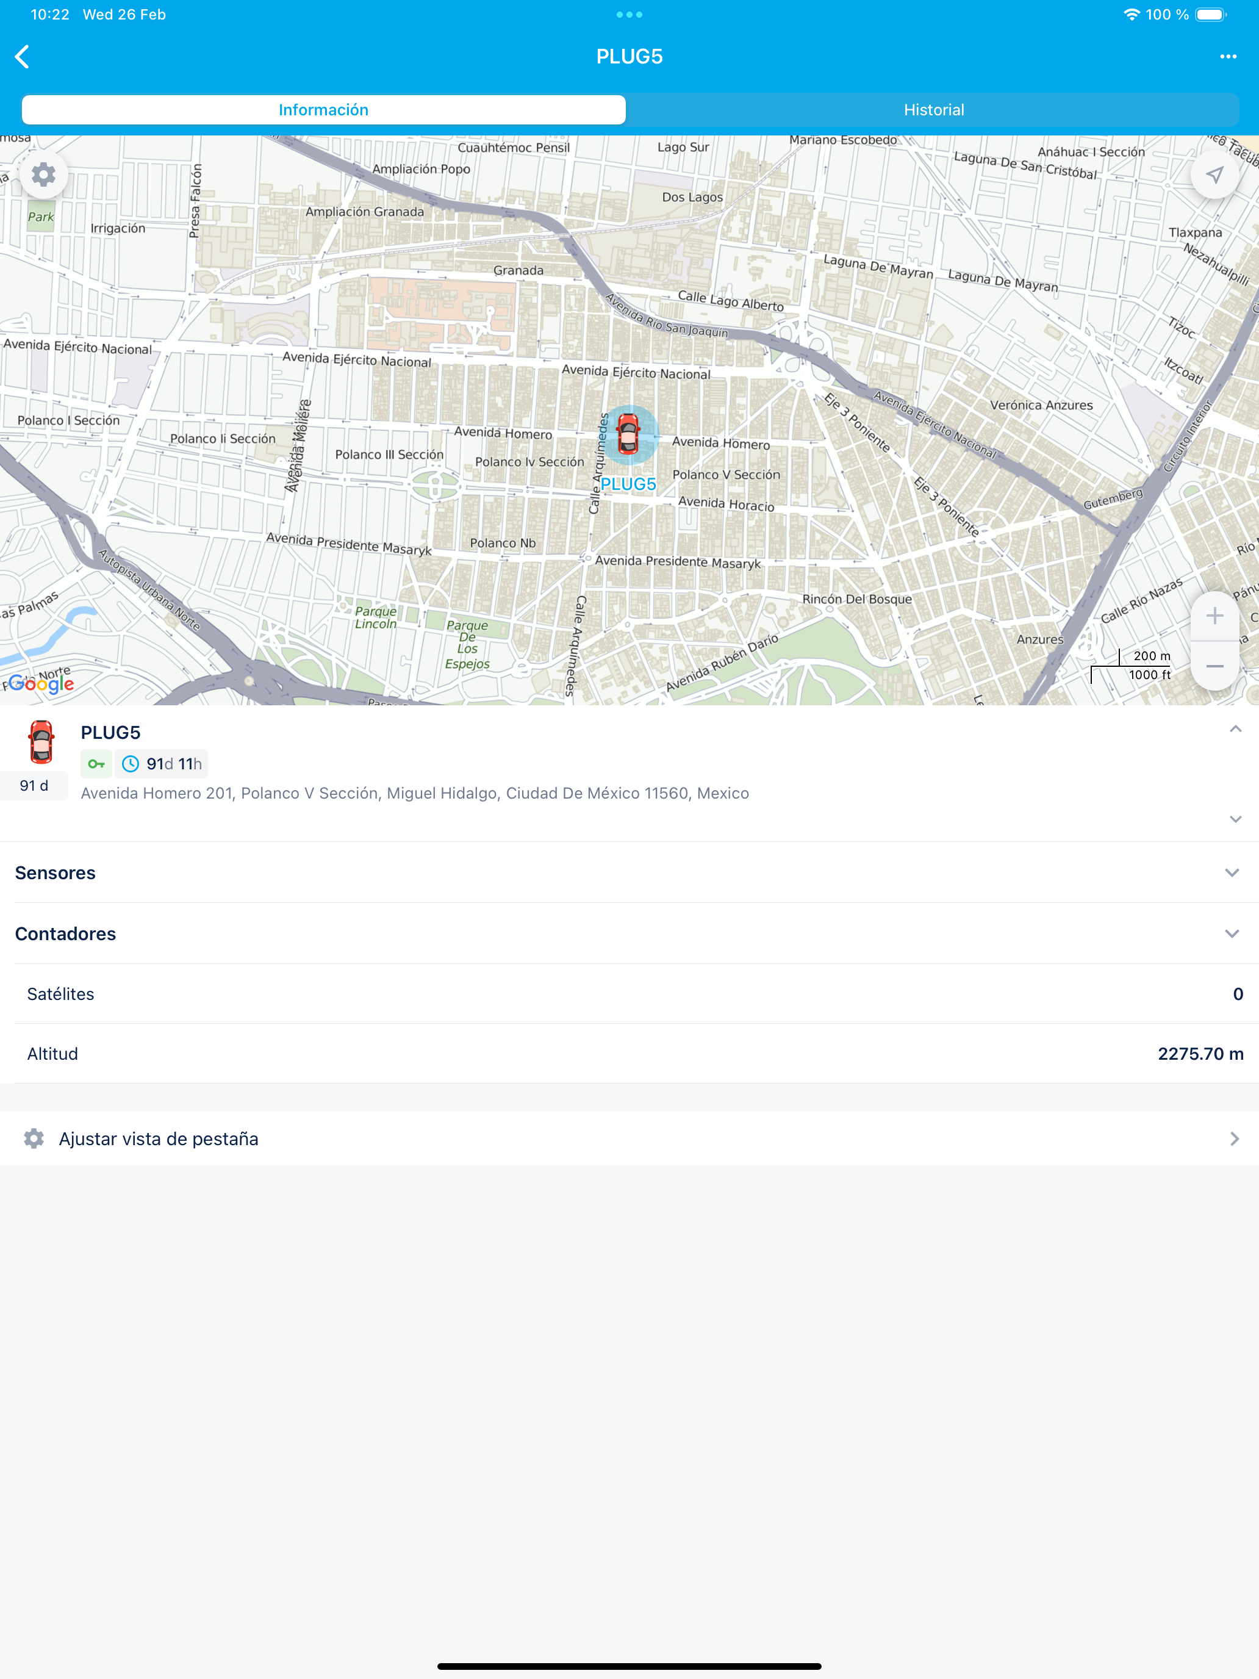Expand unit details with down chevron
This screenshot has width=1259, height=1679.
[x=1235, y=819]
